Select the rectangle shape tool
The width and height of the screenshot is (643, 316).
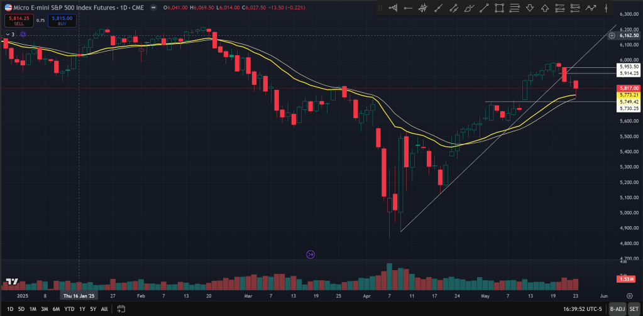499,8
